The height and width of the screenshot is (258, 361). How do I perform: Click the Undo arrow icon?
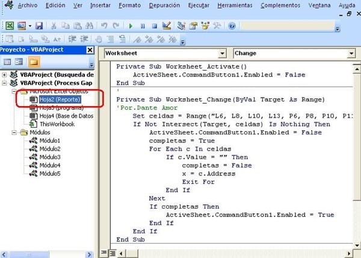[x=104, y=25]
